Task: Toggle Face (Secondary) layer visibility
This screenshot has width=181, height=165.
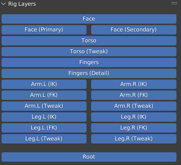Action: point(134,30)
